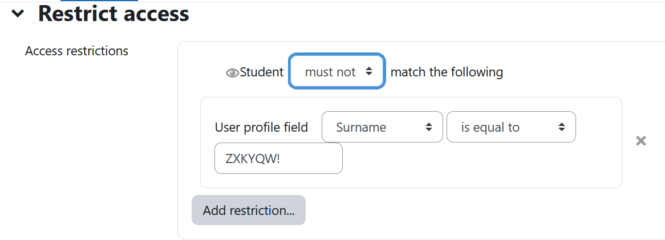Click arrows icon on 'is equal to' selector
This screenshot has width=665, height=240.
click(562, 127)
